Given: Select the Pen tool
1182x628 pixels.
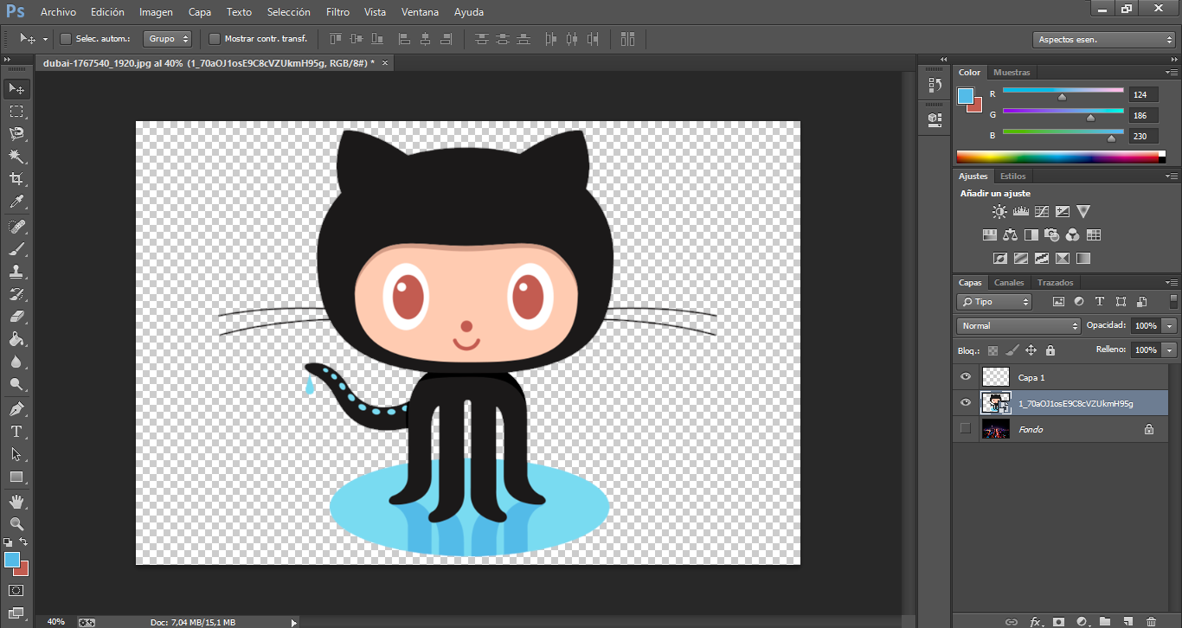Looking at the screenshot, I should (x=16, y=408).
